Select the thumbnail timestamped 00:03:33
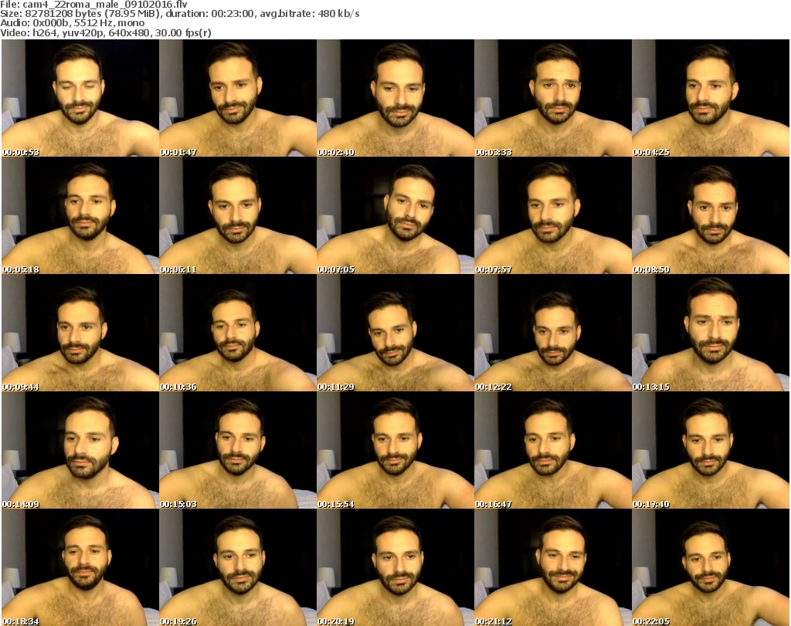 [x=553, y=98]
